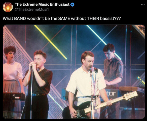Viewport: 147px width, 121px height.
Task: Click the blue verified checkmark badge
Action: tap(72, 4)
